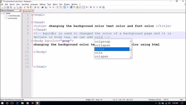Open Microsoft Edge from the taskbar
The image size is (186, 105).
click(17, 103)
